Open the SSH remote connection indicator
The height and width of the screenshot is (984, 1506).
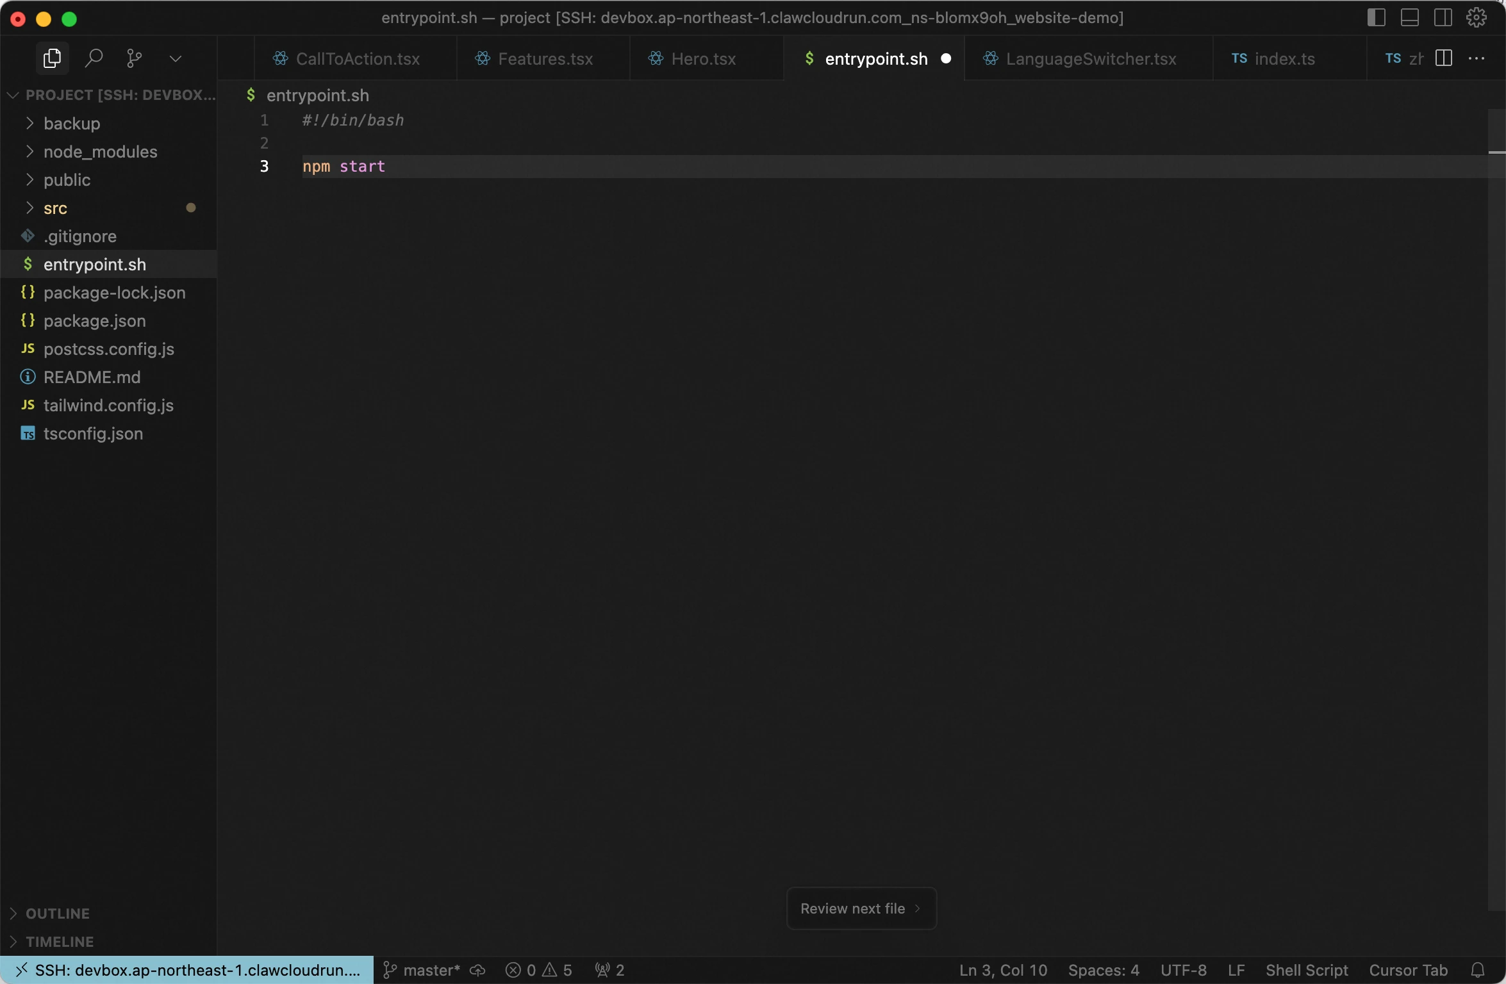[187, 970]
